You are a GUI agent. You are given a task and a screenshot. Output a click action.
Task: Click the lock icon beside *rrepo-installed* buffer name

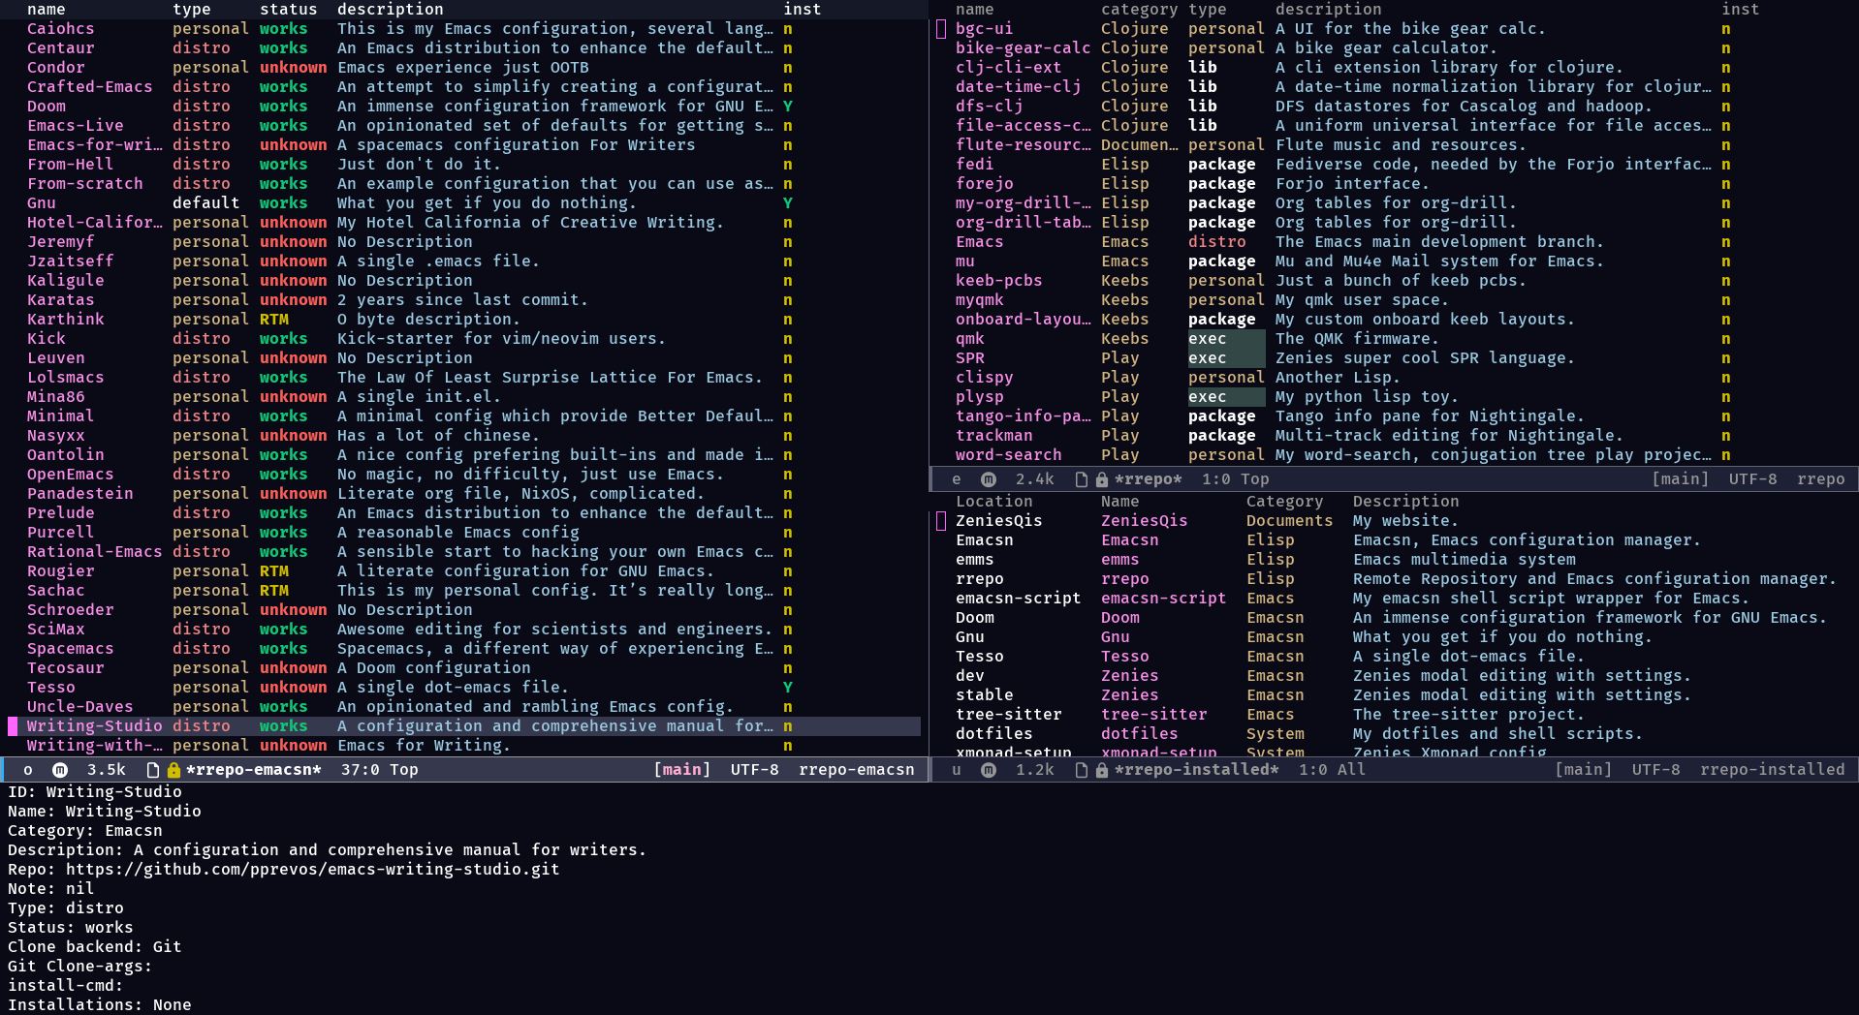1102,770
